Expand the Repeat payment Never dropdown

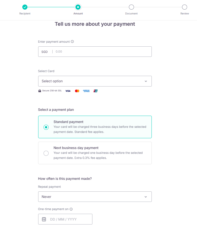coord(95,197)
